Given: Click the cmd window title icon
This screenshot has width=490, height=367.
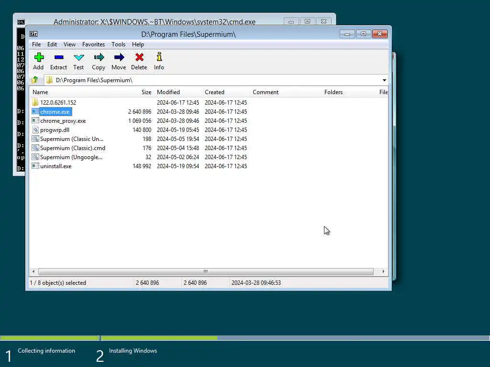Looking at the screenshot, I should click(x=21, y=22).
